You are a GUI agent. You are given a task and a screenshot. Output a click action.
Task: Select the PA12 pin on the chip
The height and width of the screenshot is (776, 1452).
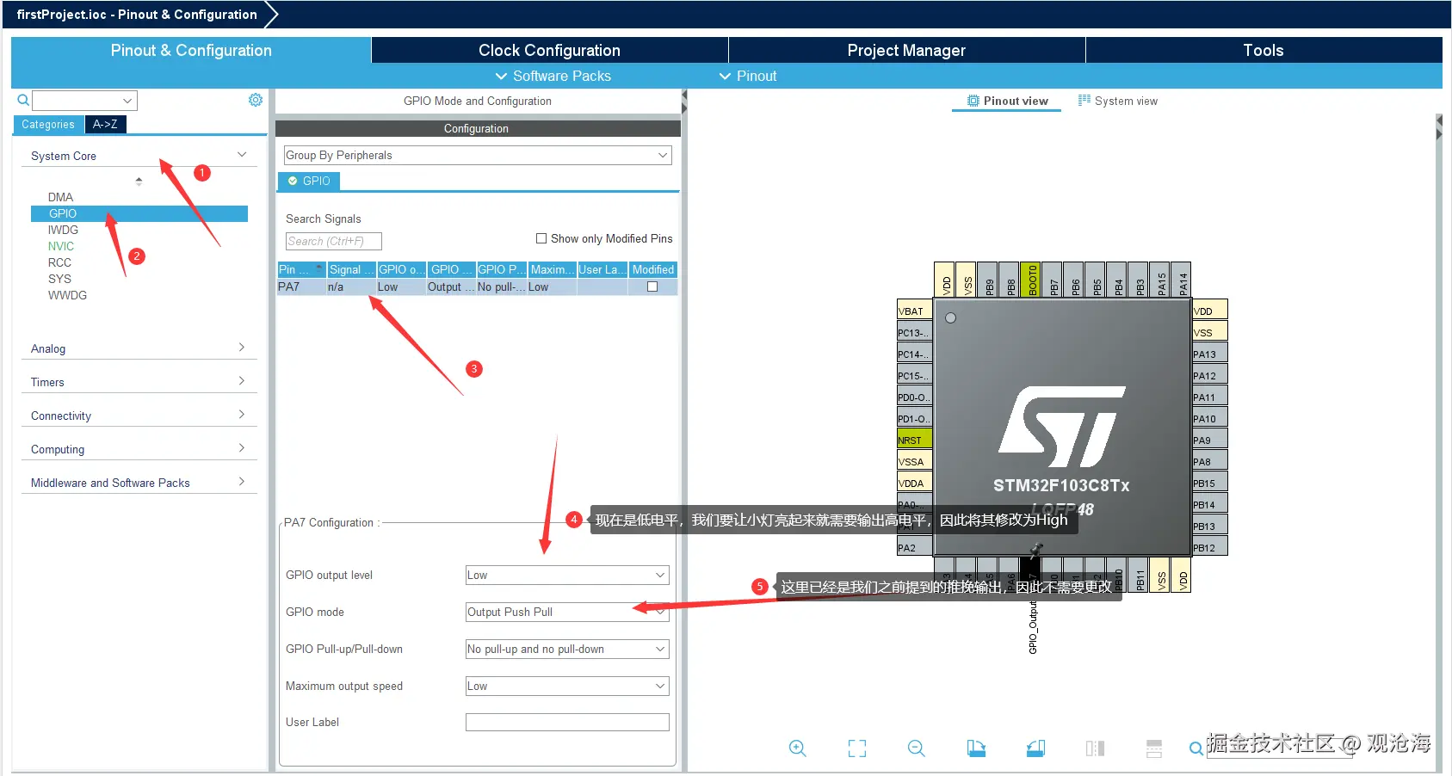[x=1209, y=375]
